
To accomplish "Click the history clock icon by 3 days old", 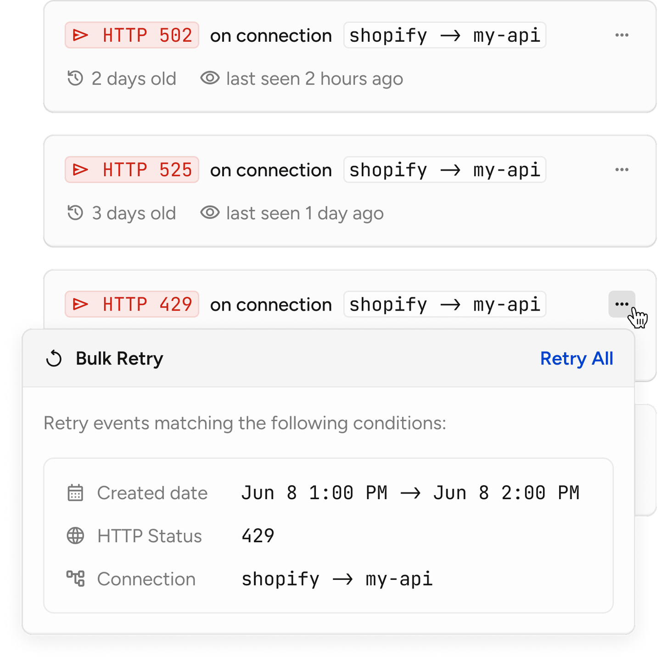I will pyautogui.click(x=75, y=213).
